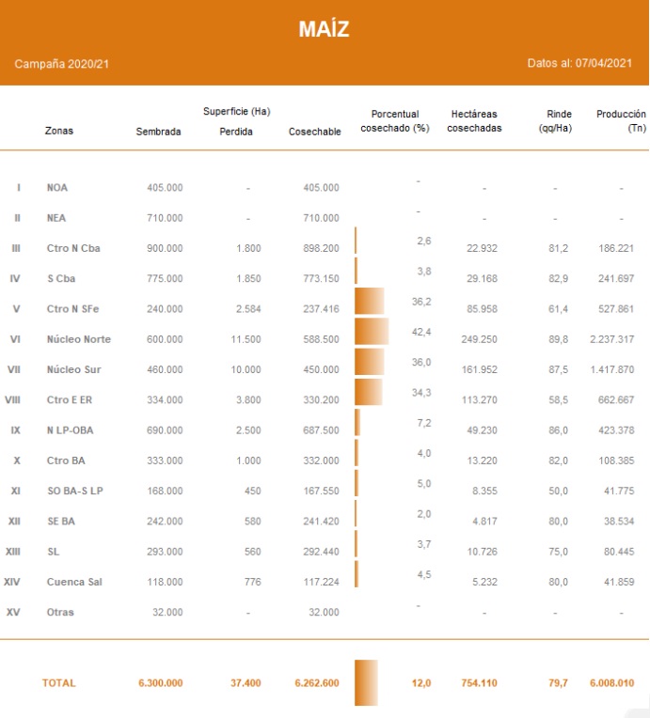The width and height of the screenshot is (650, 718).
Task: Click the Hectáreas cosechadas header
Action: (475, 121)
